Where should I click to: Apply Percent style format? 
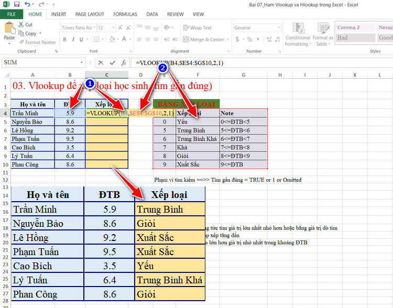(249, 39)
